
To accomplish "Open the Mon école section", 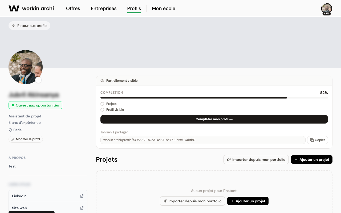I will point(164,9).
